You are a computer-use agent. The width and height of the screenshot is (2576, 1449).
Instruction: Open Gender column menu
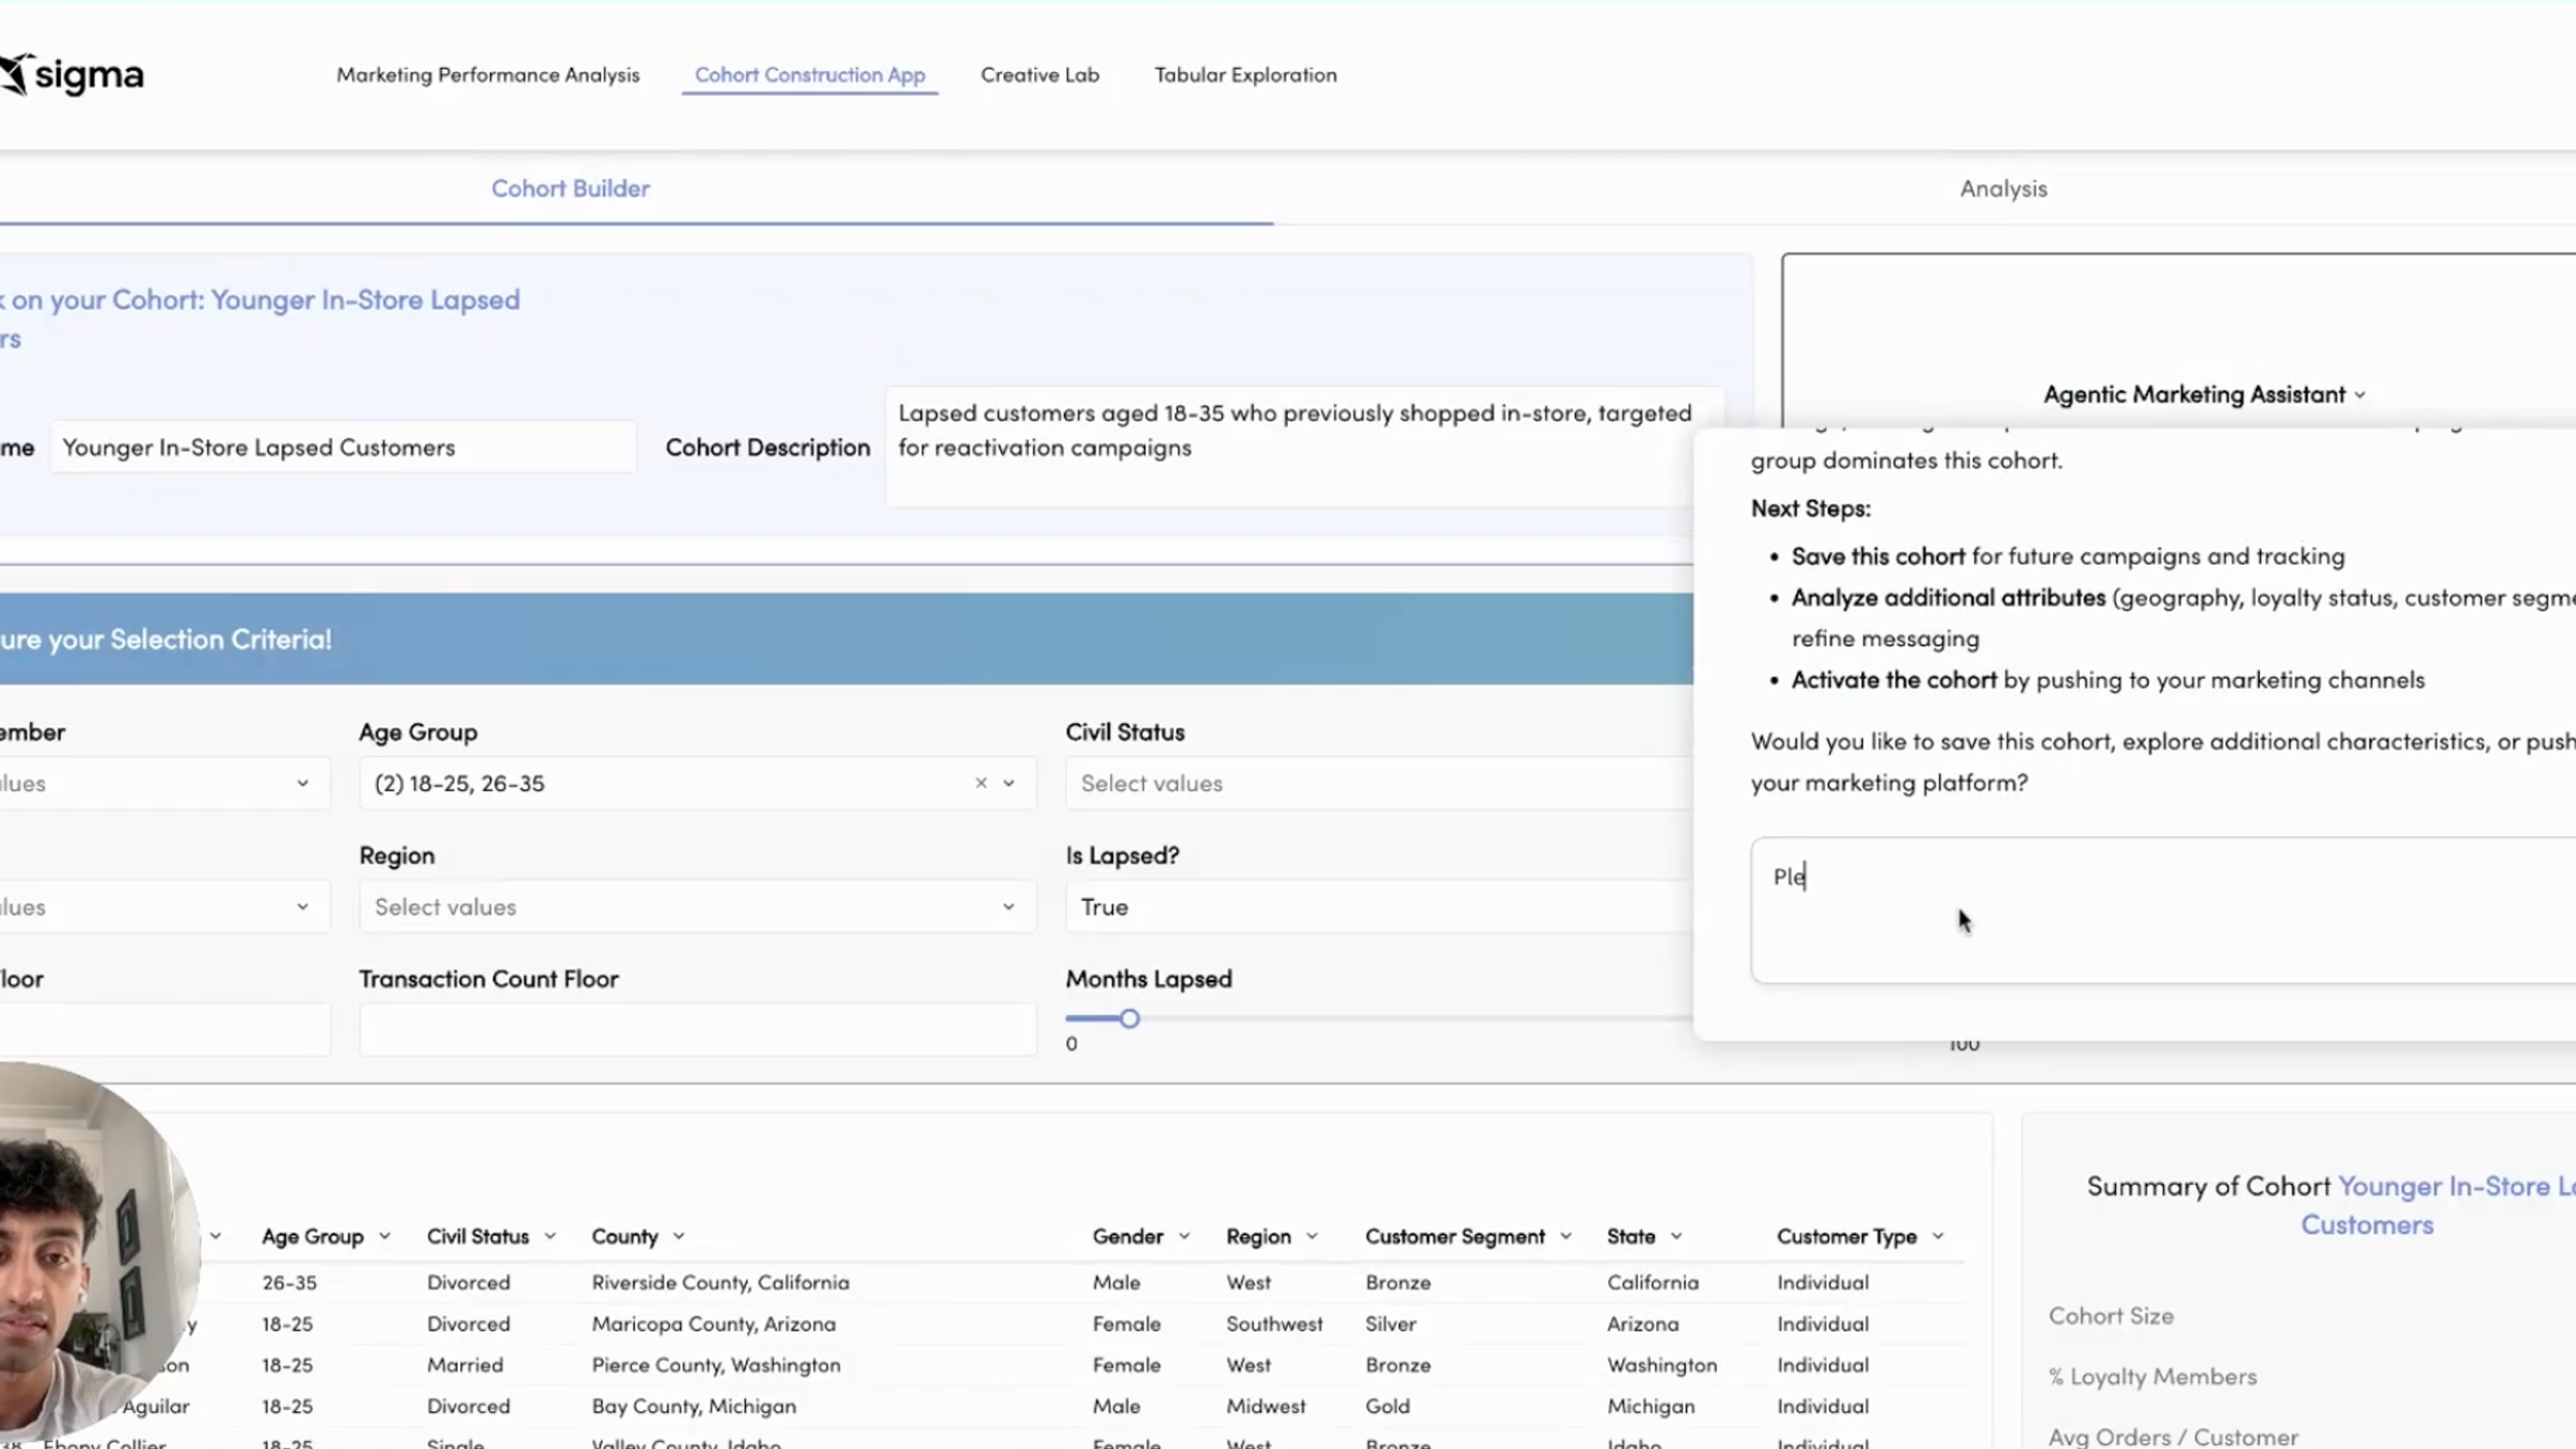click(1184, 1237)
